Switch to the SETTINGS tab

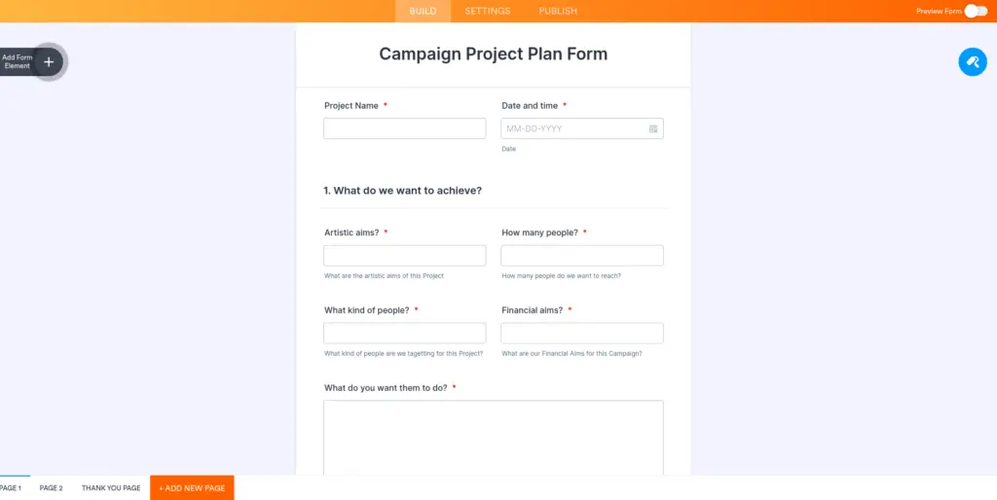click(x=487, y=11)
